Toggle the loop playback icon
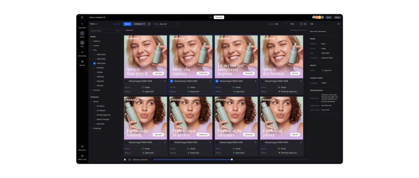Image resolution: width=419 pixels, height=178 pixels. coord(129,160)
